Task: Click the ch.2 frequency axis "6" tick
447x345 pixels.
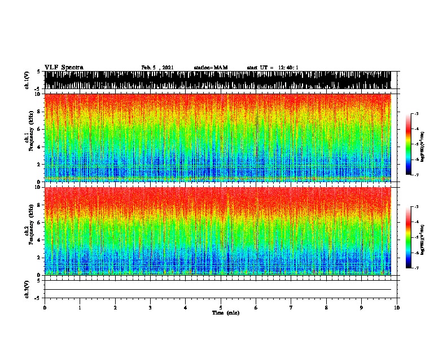Action: pyautogui.click(x=39, y=223)
